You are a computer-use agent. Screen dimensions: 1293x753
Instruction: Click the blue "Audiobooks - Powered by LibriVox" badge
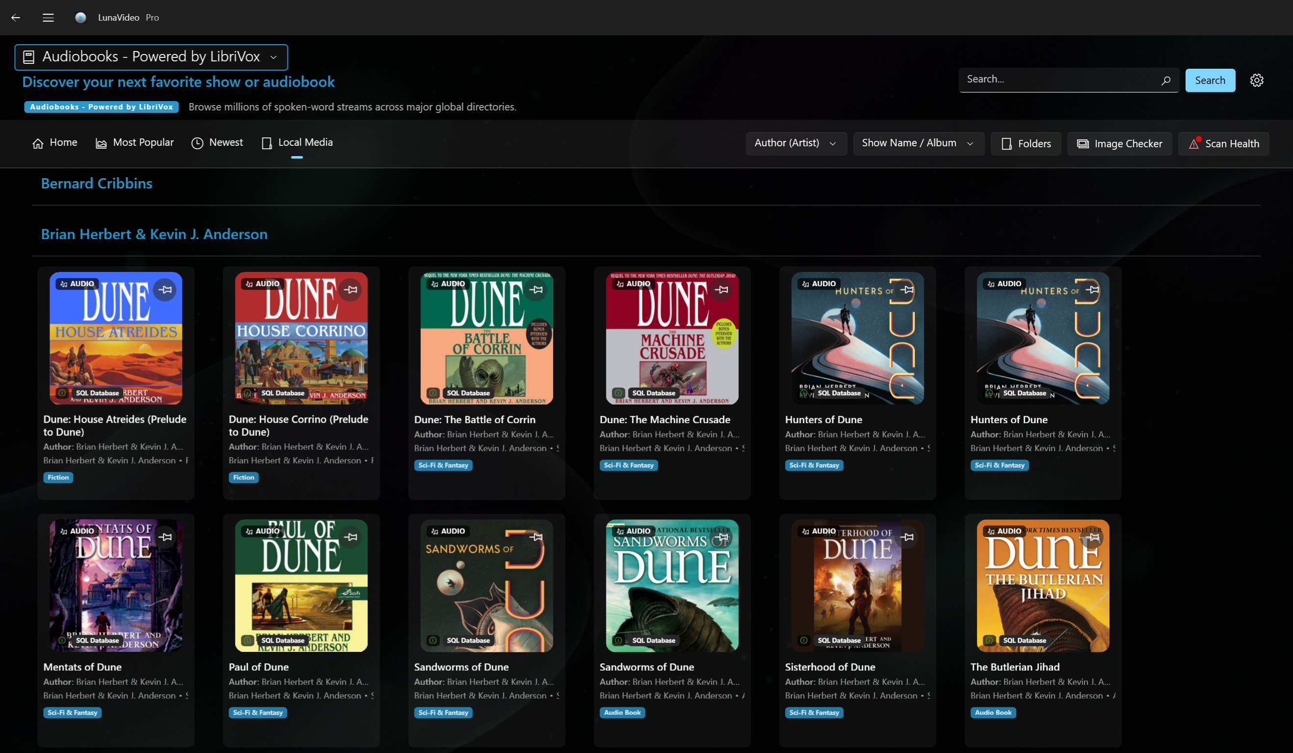click(x=102, y=107)
